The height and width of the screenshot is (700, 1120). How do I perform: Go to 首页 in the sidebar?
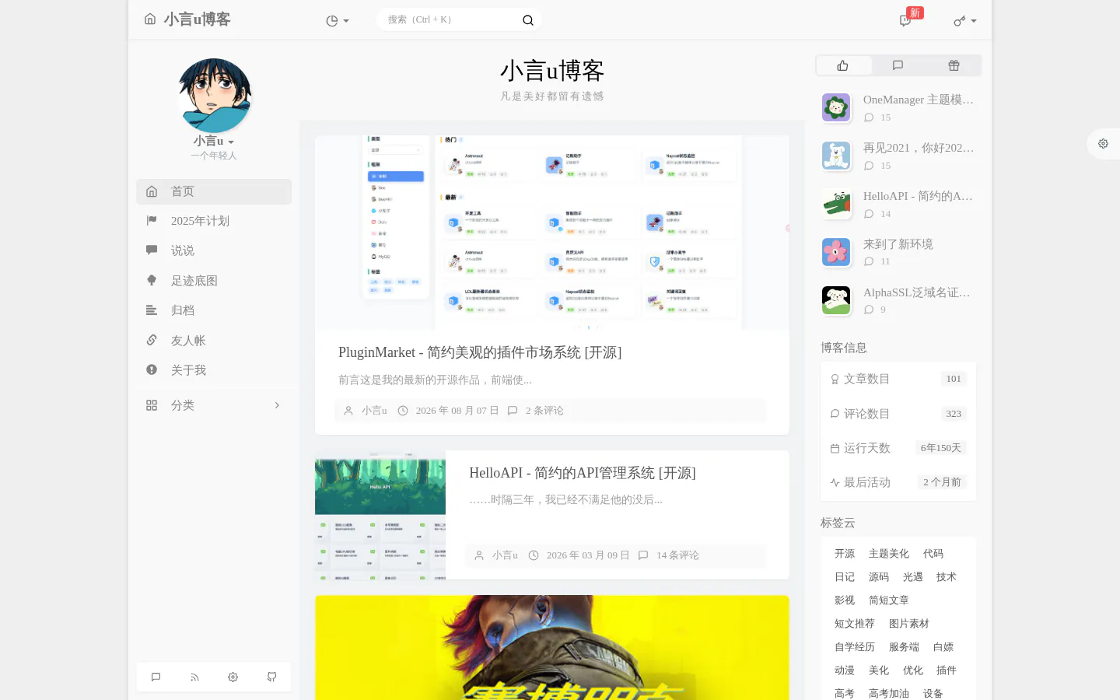tap(214, 191)
